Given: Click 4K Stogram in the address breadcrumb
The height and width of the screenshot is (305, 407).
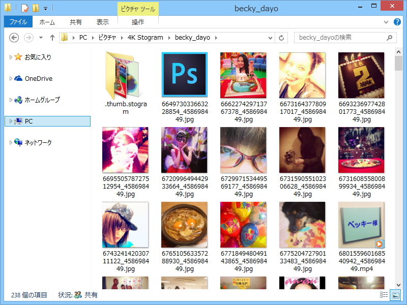Looking at the screenshot, I should (x=146, y=38).
